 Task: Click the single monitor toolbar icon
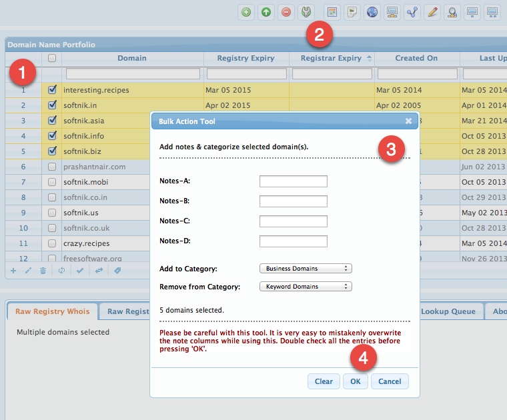[x=472, y=12]
